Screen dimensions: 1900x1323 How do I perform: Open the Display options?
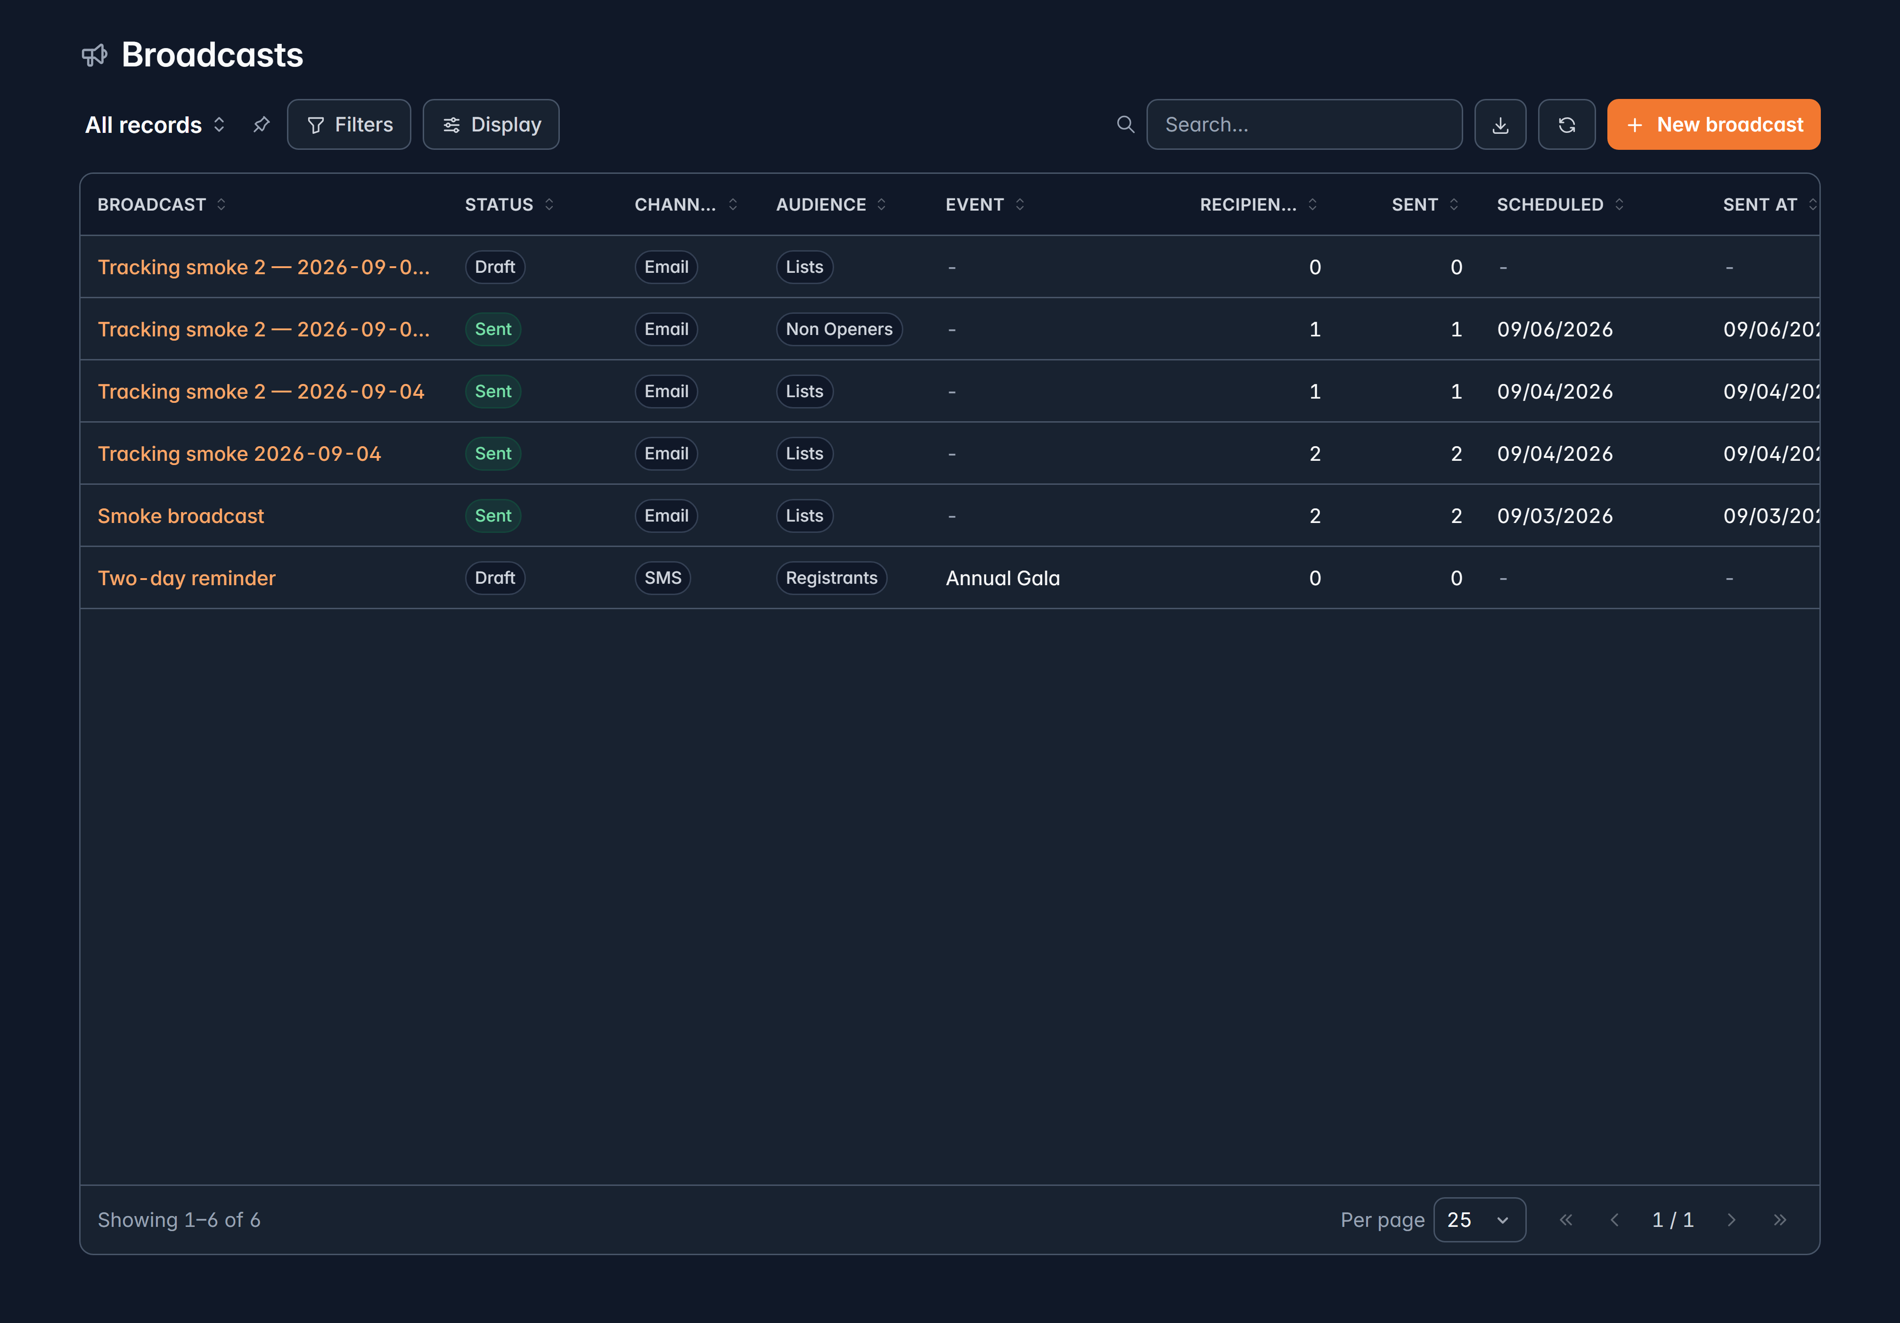tap(491, 124)
